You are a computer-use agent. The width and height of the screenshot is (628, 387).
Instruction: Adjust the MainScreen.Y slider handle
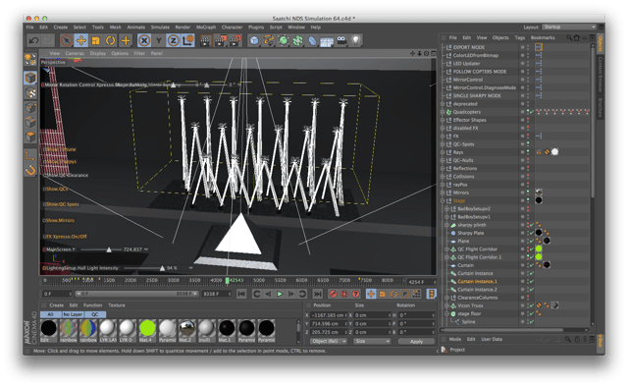109,249
